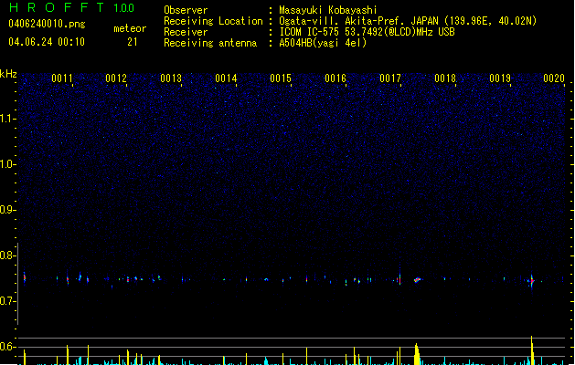This screenshot has height=365, width=575.
Task: Click the 0.8 frequency axis label
Action: [7, 255]
